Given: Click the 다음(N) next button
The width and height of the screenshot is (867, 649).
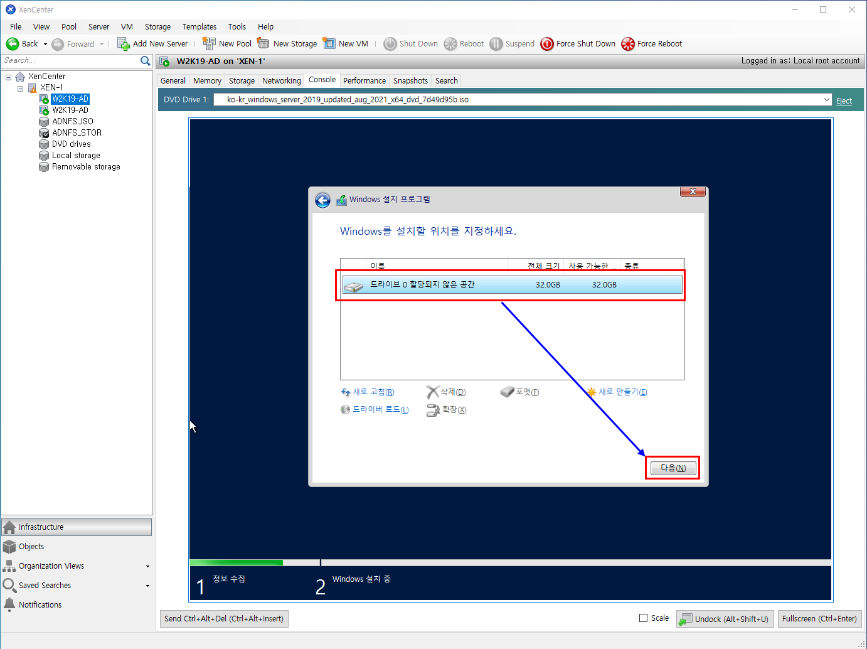Looking at the screenshot, I should (673, 468).
